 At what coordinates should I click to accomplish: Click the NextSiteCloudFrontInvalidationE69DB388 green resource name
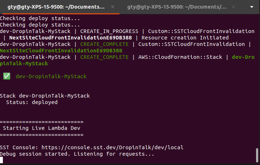(61, 51)
